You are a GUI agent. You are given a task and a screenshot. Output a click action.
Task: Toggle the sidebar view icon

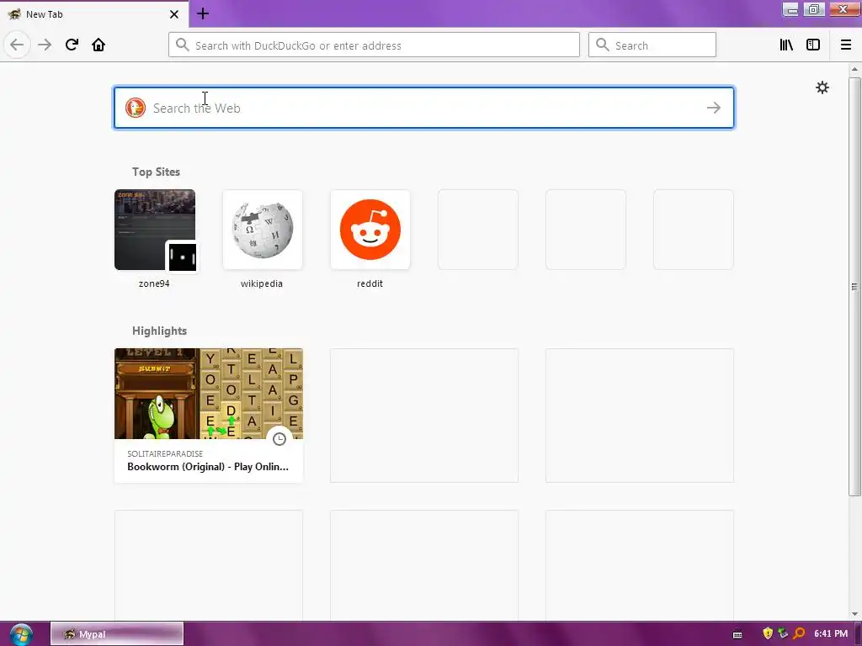[x=813, y=45]
